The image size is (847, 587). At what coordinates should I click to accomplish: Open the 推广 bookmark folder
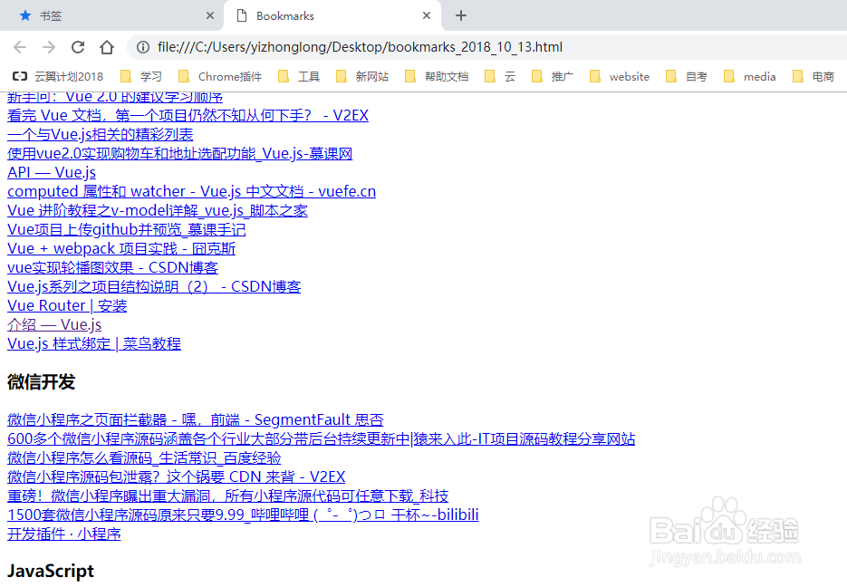coord(552,77)
